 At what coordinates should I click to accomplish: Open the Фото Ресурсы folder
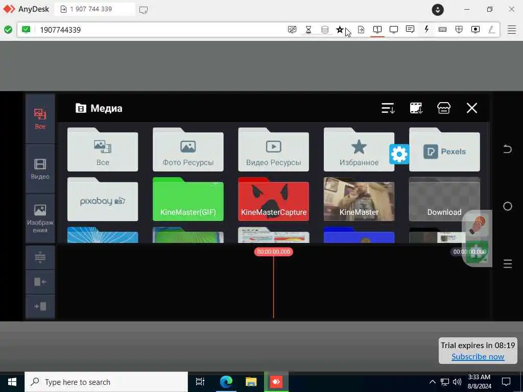pyautogui.click(x=188, y=150)
